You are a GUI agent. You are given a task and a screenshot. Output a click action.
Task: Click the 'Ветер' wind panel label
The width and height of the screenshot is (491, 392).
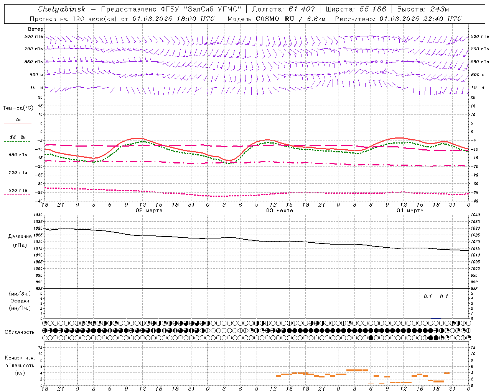pos(36,29)
